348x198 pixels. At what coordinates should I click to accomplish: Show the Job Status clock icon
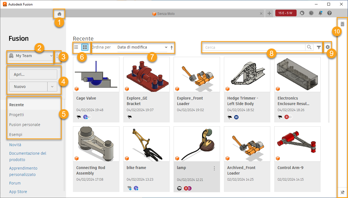click(311, 13)
